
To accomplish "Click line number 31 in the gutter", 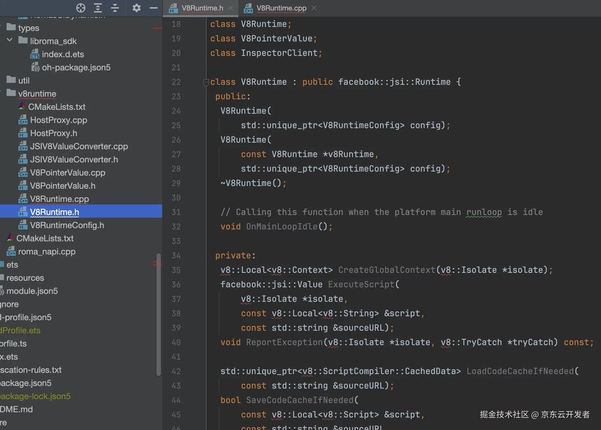I will [x=176, y=212].
